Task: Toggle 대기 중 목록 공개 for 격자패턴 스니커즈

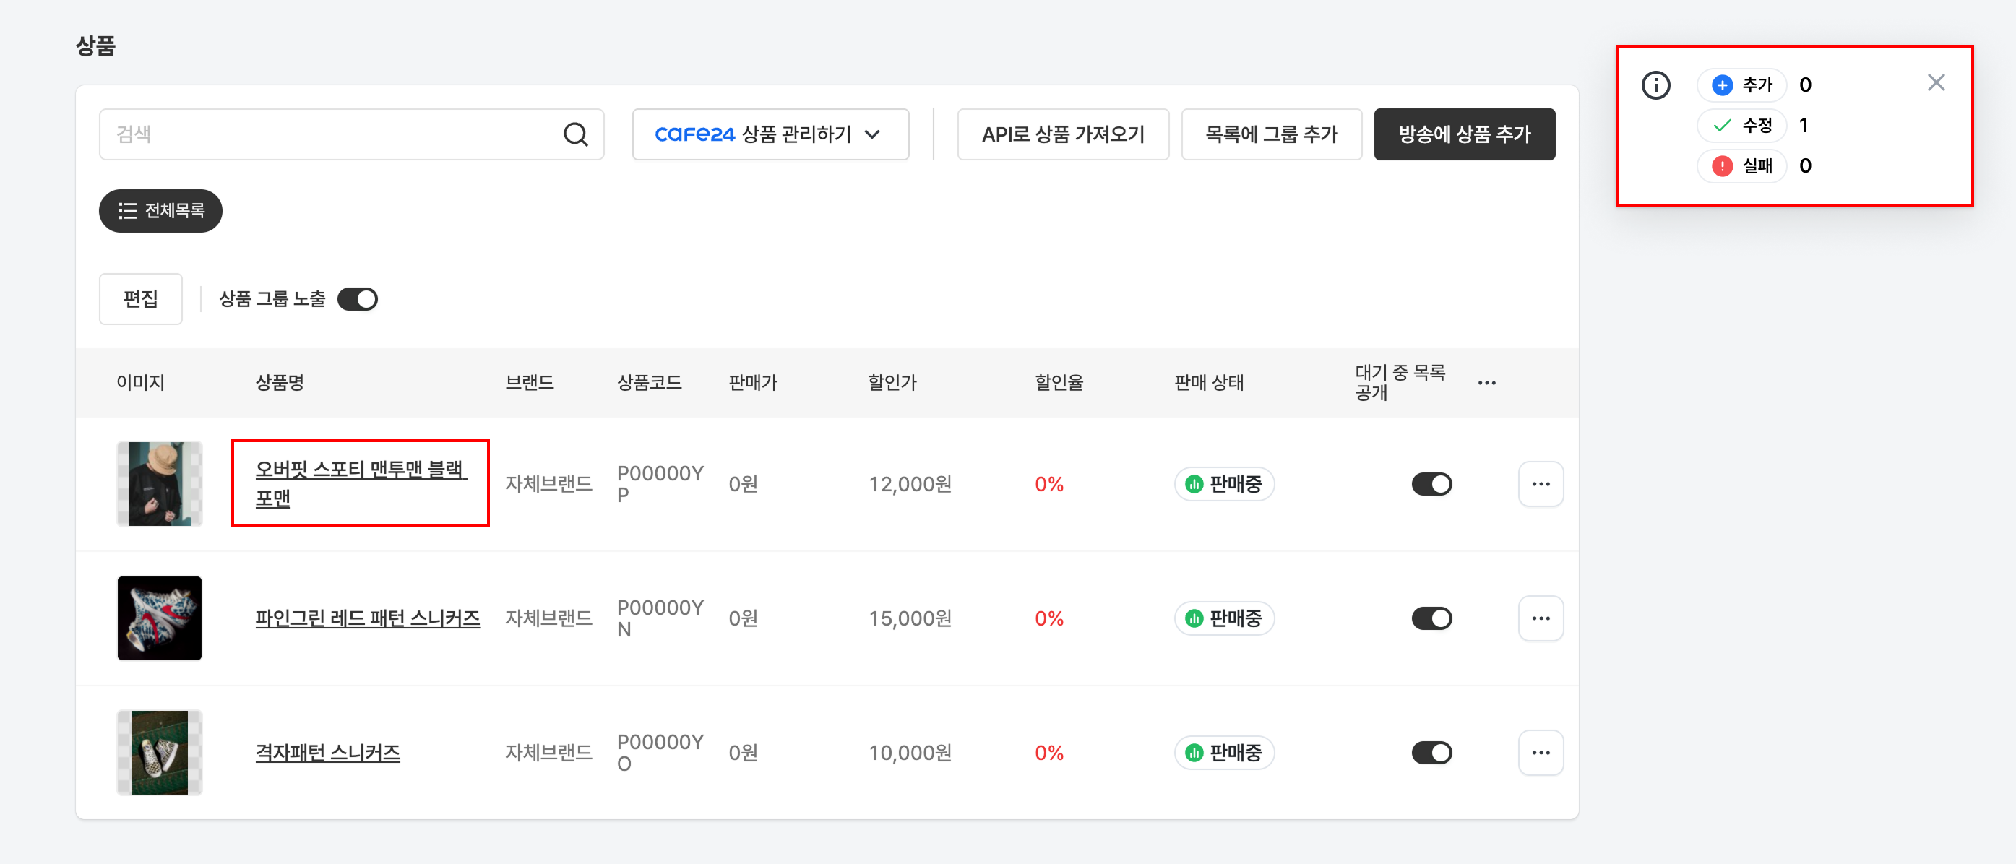Action: [x=1431, y=753]
